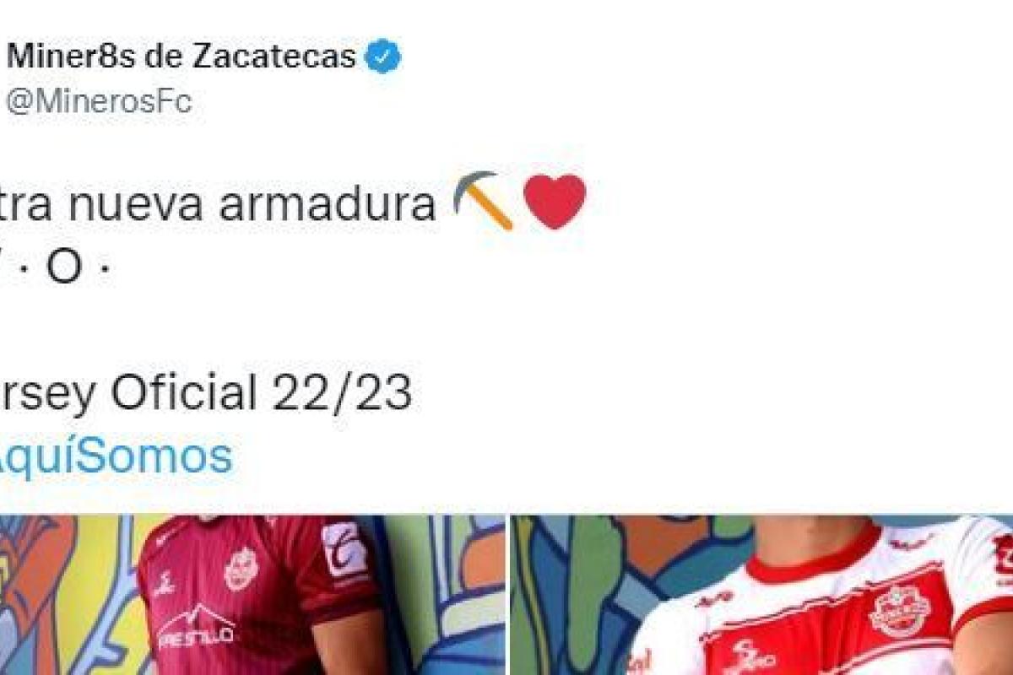
Task: Open the maroon jersey photo
Action: point(252,595)
